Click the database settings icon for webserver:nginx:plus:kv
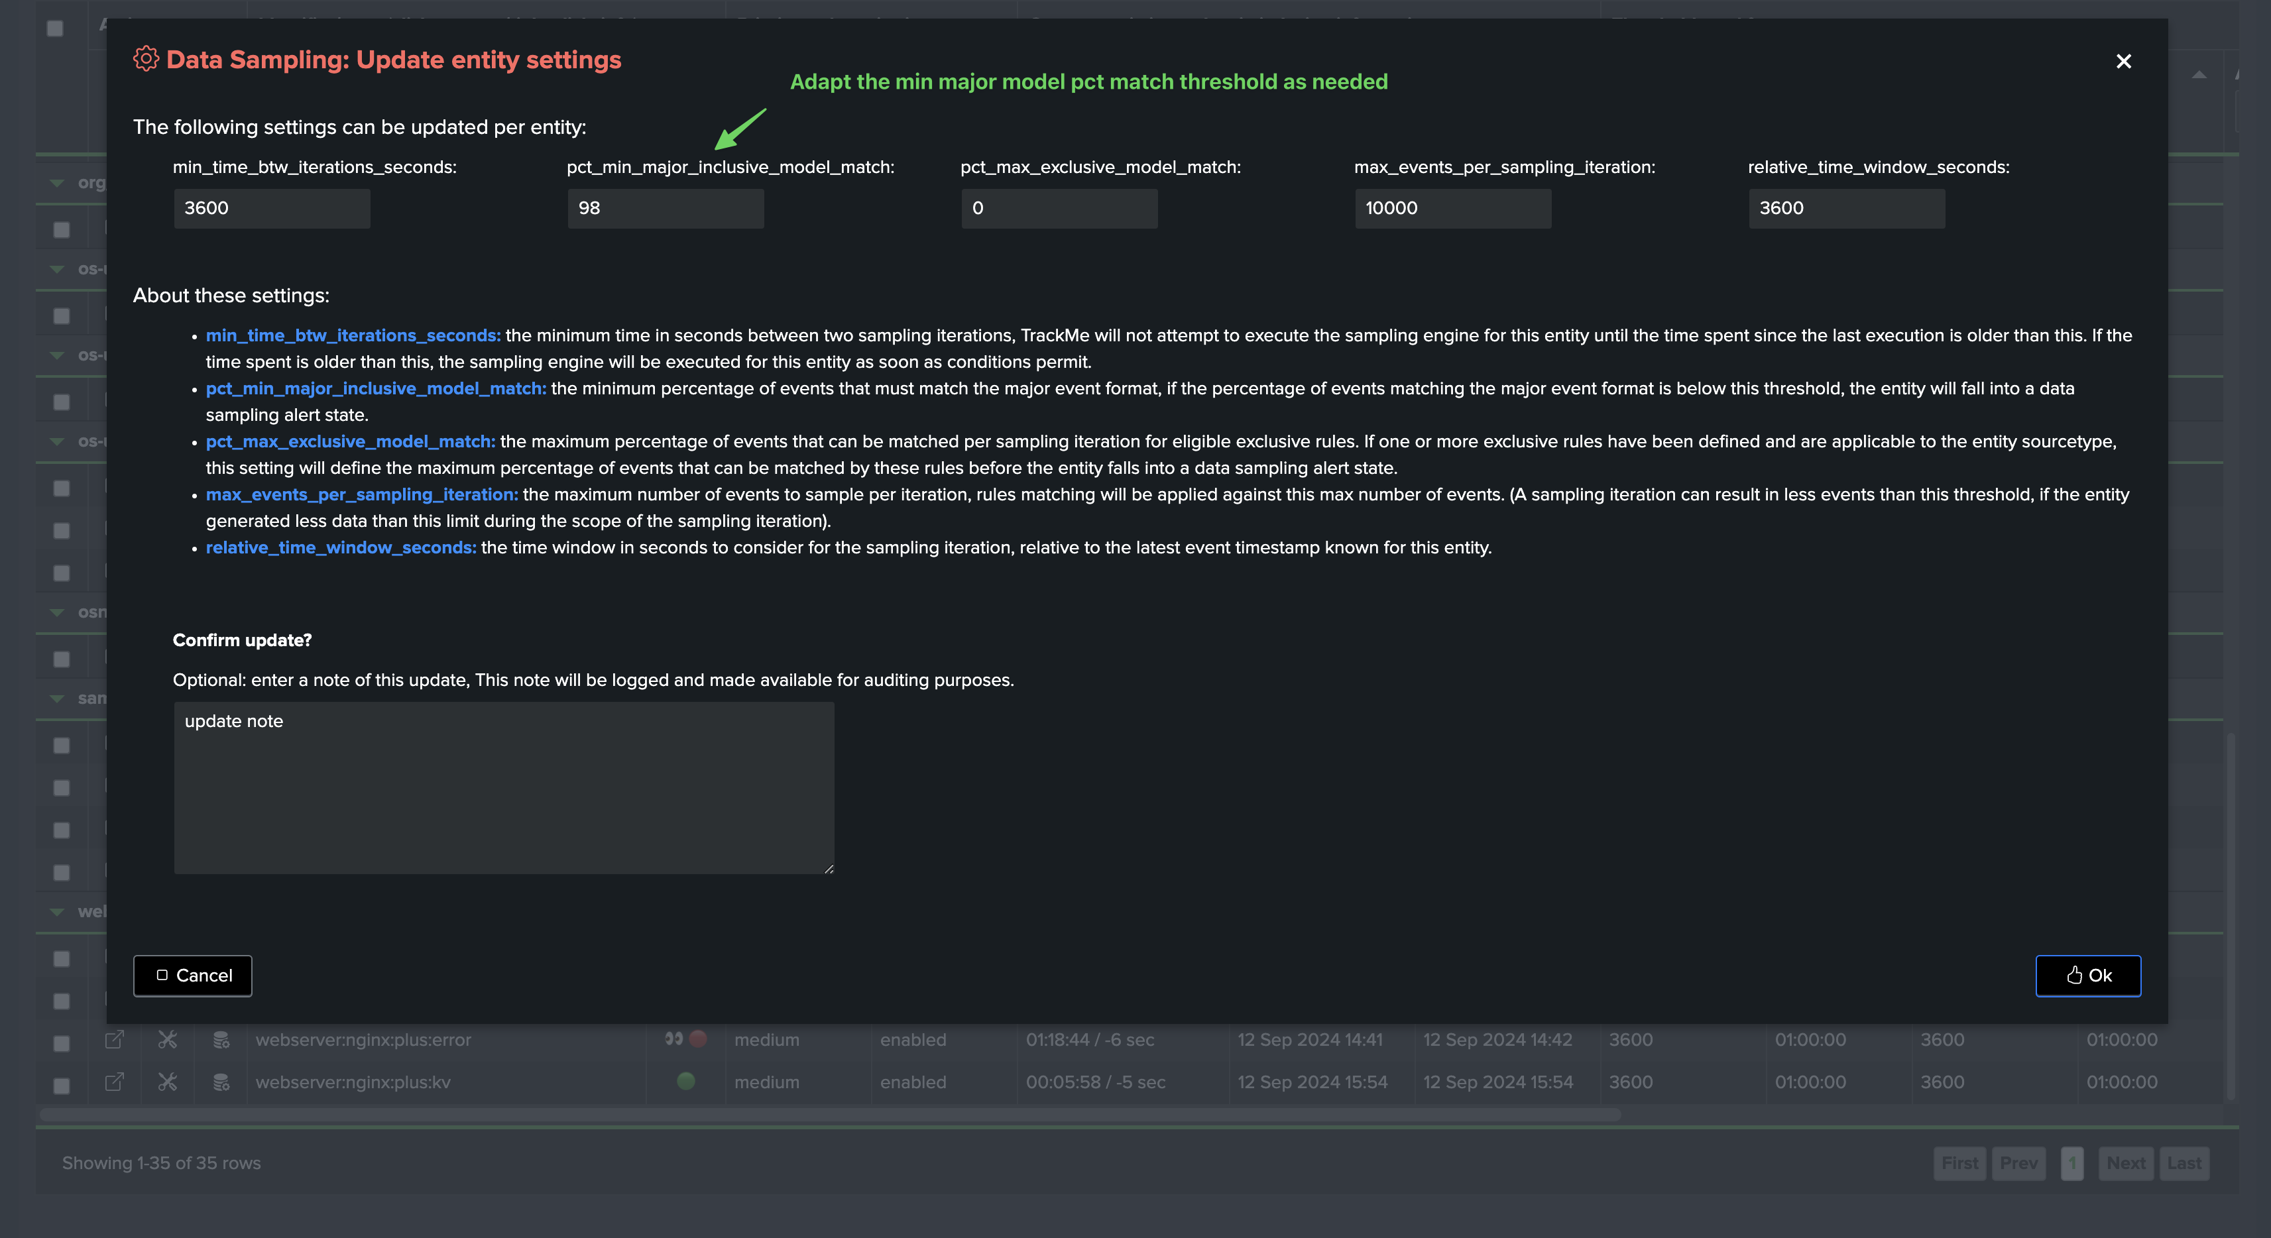The height and width of the screenshot is (1238, 2271). (221, 1082)
